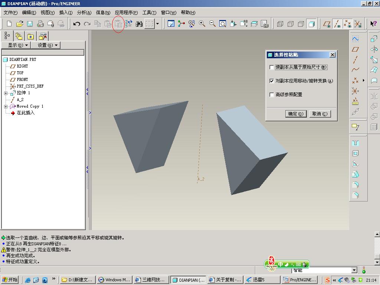Switch to 迅雷5 taskbar window
This screenshot has width=380, height=285.
click(x=262, y=280)
